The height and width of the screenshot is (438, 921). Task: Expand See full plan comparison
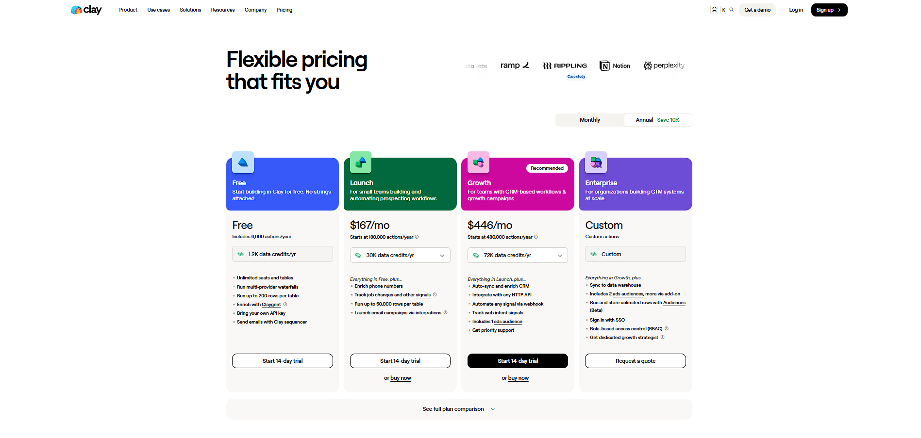(458, 409)
